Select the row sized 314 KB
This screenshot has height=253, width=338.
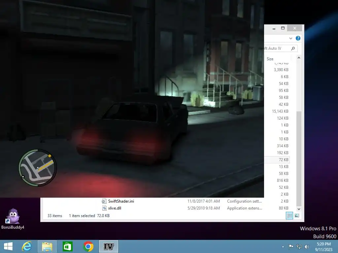pos(283,146)
